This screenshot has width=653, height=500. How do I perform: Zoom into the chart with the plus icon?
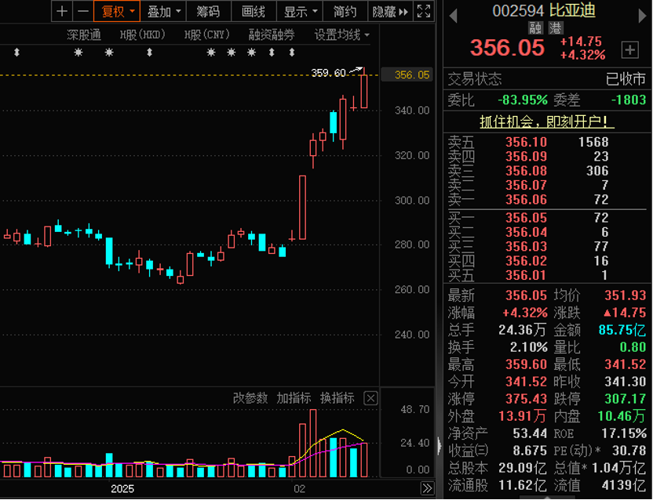point(60,12)
